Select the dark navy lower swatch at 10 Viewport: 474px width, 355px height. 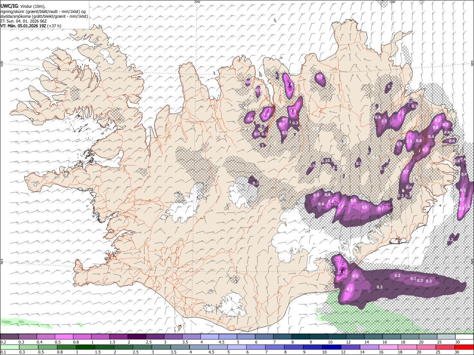(331, 347)
